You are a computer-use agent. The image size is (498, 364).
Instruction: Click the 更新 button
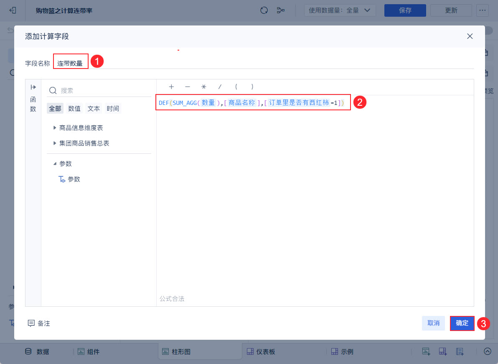click(x=451, y=10)
